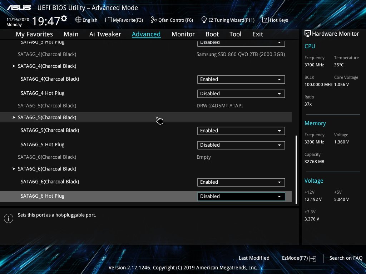Viewport: 366px width, 274px height.
Task: Open SATA6G_5 Hot Plug dropdown
Action: click(241, 145)
